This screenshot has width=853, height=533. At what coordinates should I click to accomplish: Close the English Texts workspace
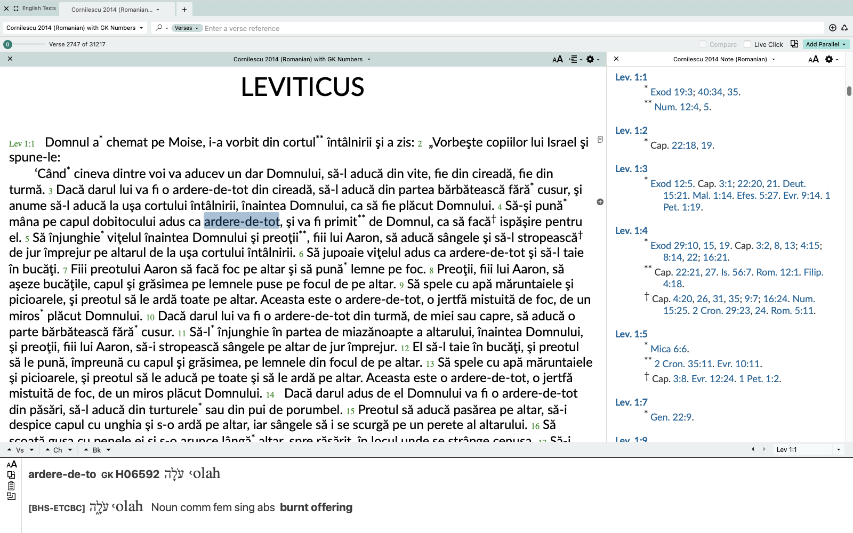pos(6,9)
